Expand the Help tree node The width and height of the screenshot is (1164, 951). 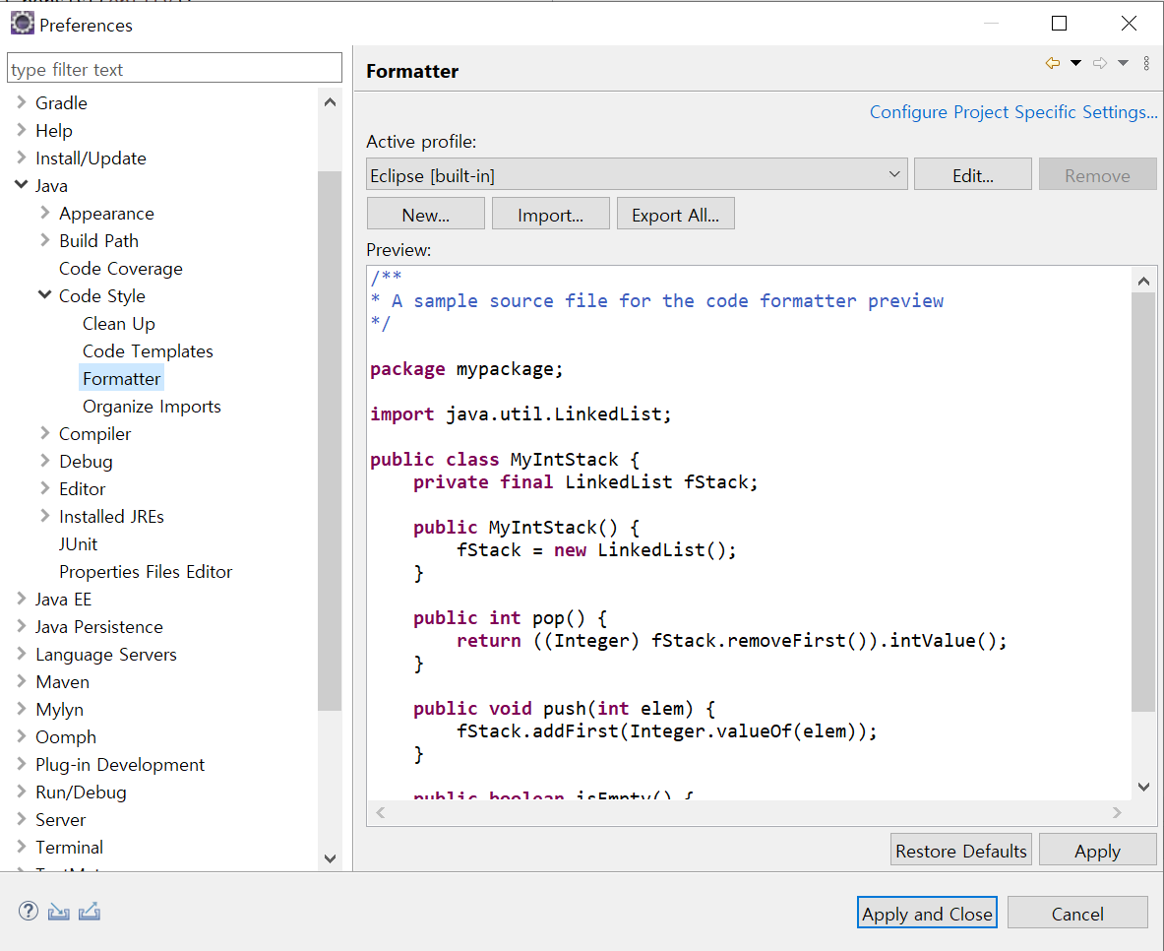[x=22, y=130]
